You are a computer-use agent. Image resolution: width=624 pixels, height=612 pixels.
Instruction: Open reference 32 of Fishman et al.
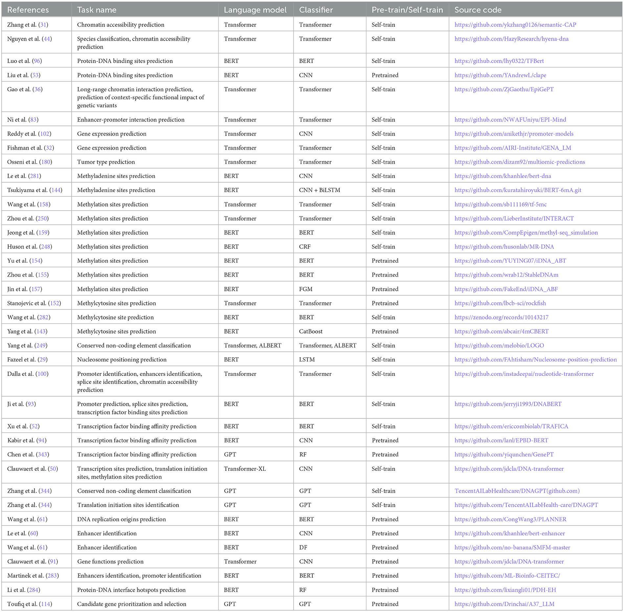tap(49, 148)
